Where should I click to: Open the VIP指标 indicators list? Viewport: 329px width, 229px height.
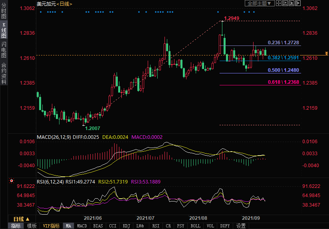click(x=51, y=226)
